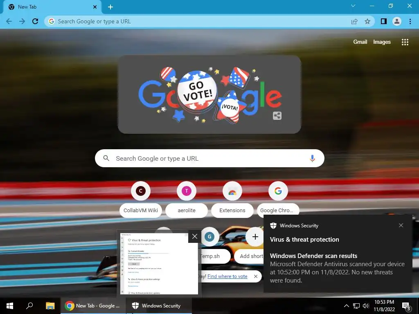Dismiss the Windows Security notification
The image size is (419, 314).
tap(401, 225)
